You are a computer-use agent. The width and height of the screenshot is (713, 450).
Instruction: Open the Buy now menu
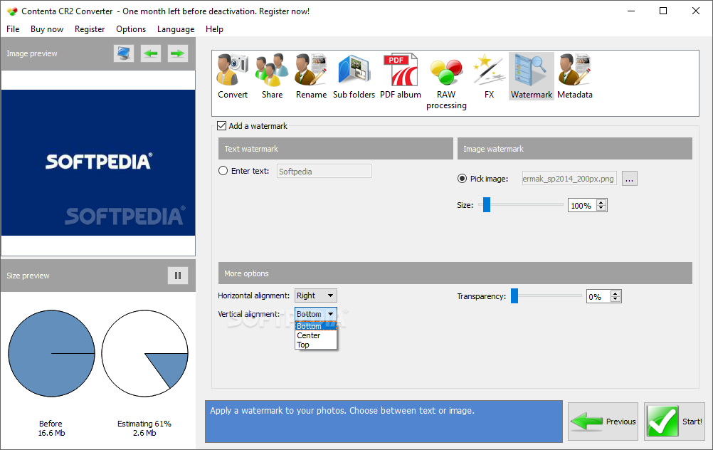coord(47,29)
